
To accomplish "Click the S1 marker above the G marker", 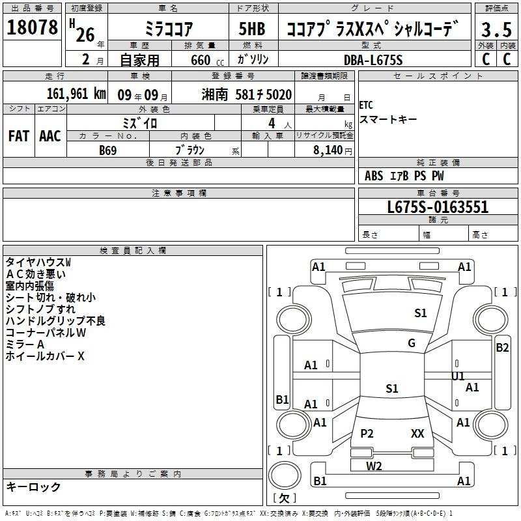I will coord(421,313).
